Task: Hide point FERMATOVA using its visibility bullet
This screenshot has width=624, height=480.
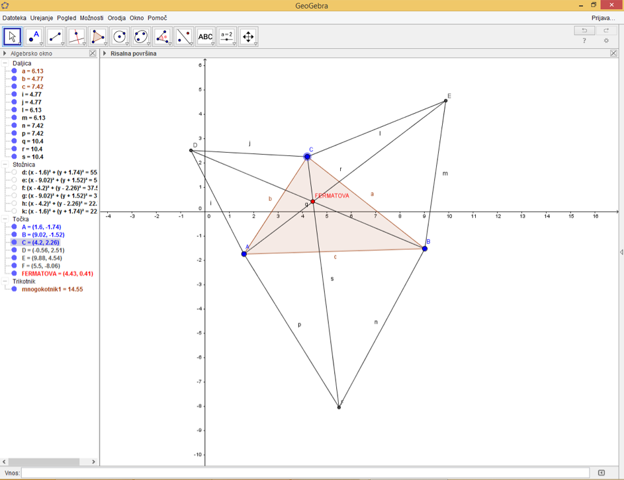Action: (14, 274)
